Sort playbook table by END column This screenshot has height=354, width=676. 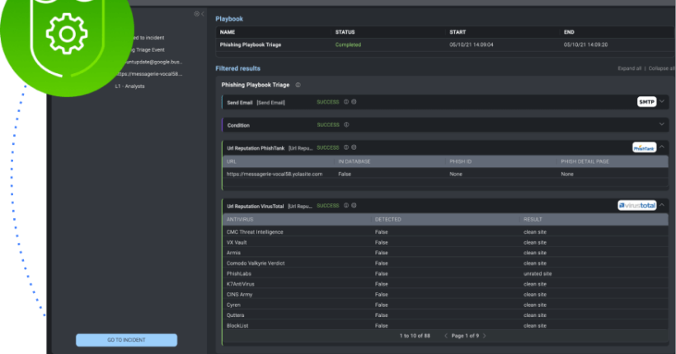tap(569, 32)
